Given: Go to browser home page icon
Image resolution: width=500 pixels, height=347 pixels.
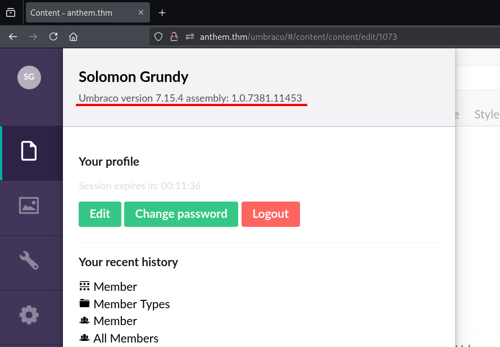Looking at the screenshot, I should click(x=73, y=36).
